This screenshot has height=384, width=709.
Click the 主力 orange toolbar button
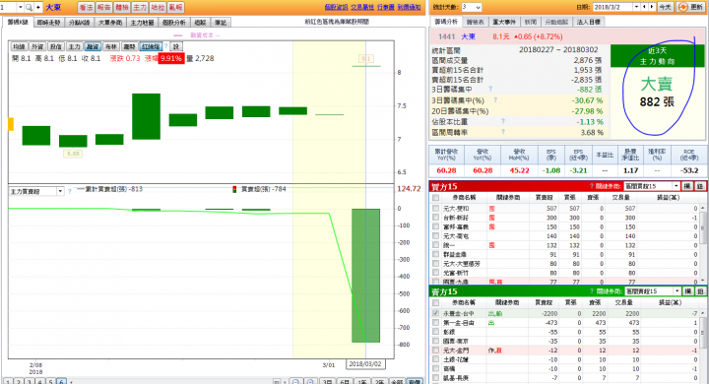[140, 7]
